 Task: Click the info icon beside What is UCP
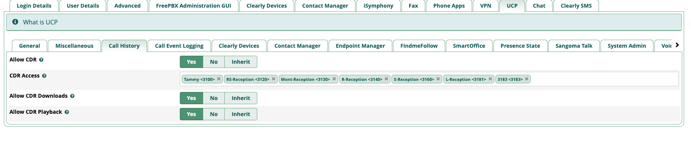15,22
